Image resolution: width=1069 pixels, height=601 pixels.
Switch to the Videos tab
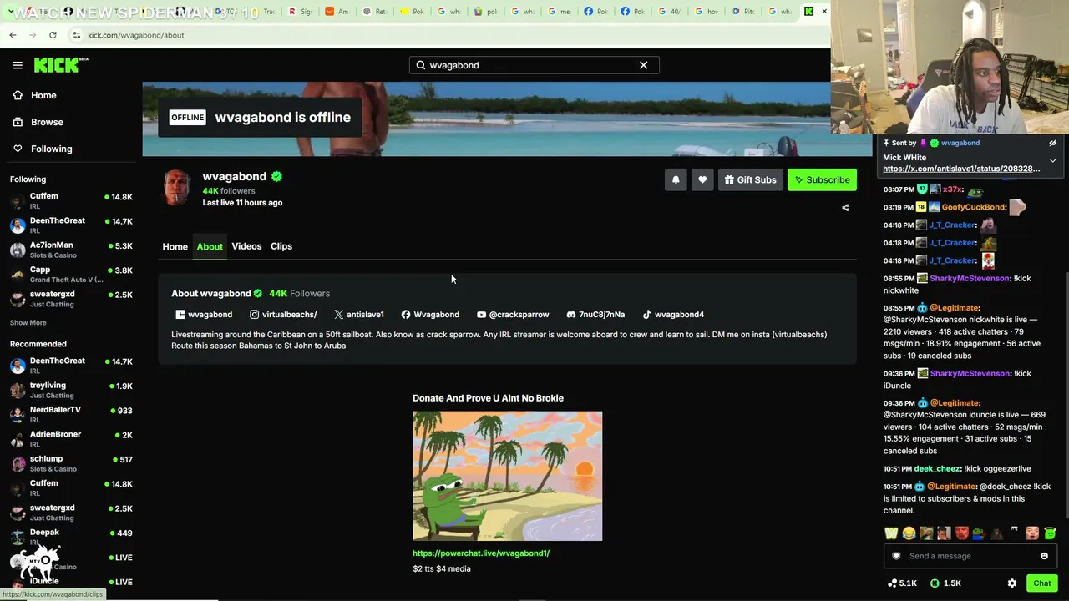tap(246, 246)
